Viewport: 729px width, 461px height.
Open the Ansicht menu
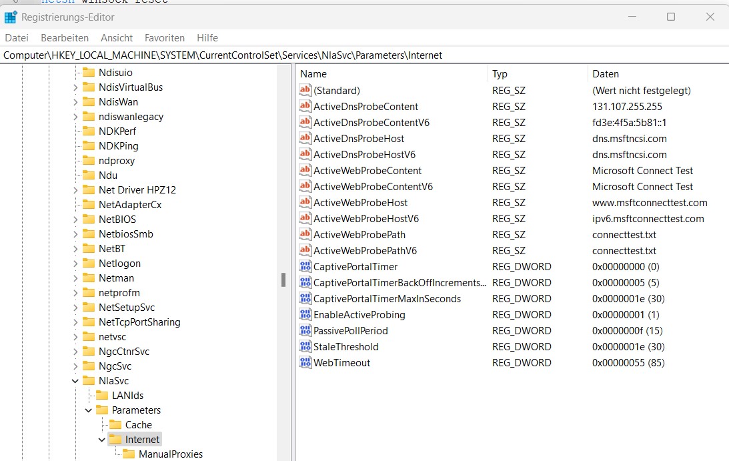tap(117, 37)
